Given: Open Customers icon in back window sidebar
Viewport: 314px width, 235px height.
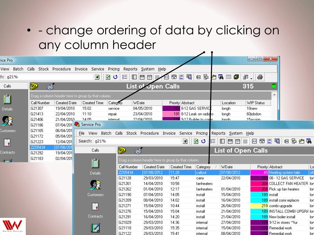Looking at the screenshot, I should (x=7, y=121).
